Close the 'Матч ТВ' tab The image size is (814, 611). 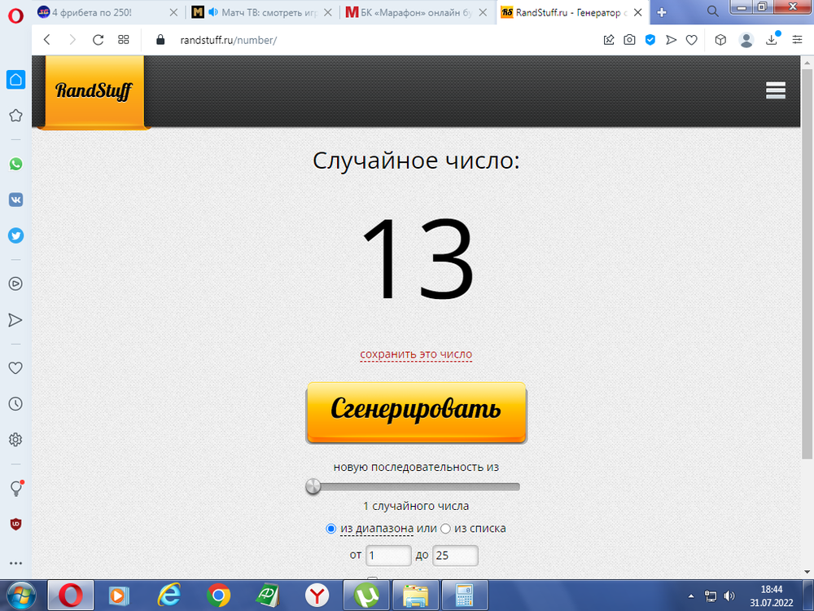click(327, 12)
